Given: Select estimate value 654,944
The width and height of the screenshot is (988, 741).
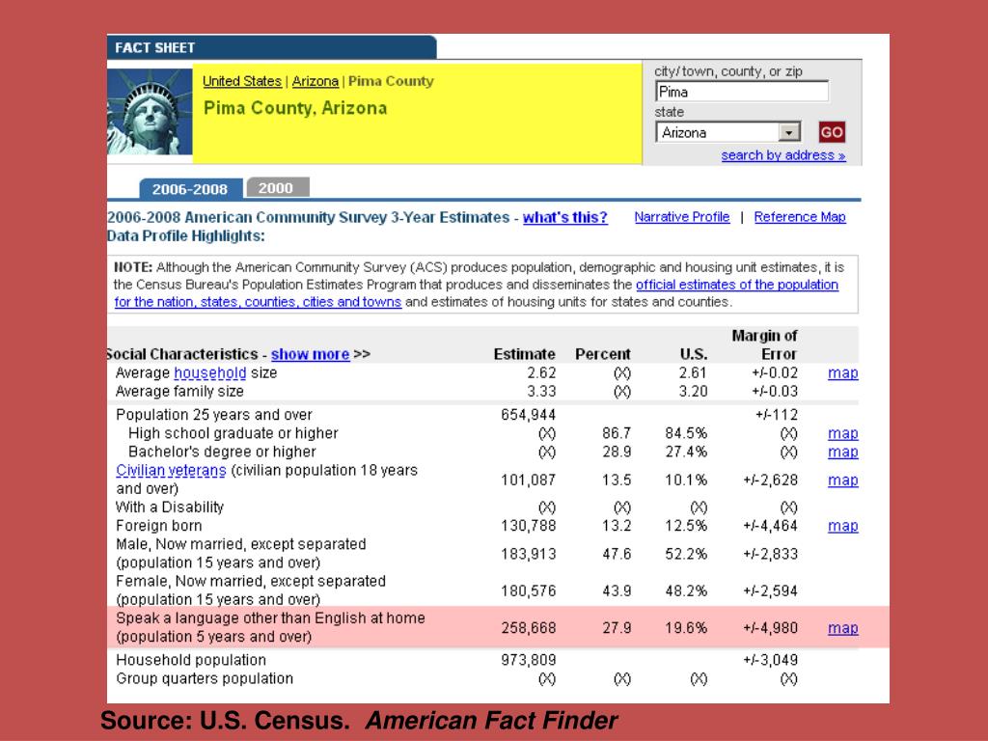Looking at the screenshot, I should [528, 415].
